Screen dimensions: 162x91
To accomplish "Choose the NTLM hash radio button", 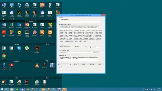I will coord(70,41).
